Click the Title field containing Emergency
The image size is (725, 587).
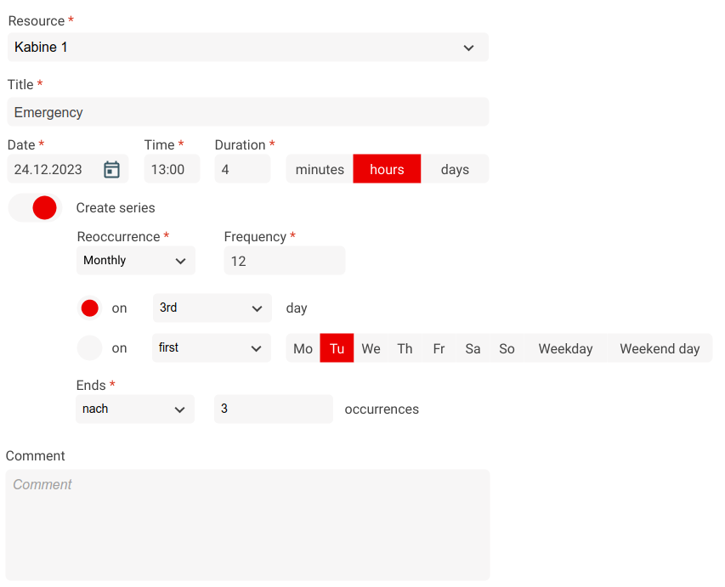pyautogui.click(x=247, y=112)
